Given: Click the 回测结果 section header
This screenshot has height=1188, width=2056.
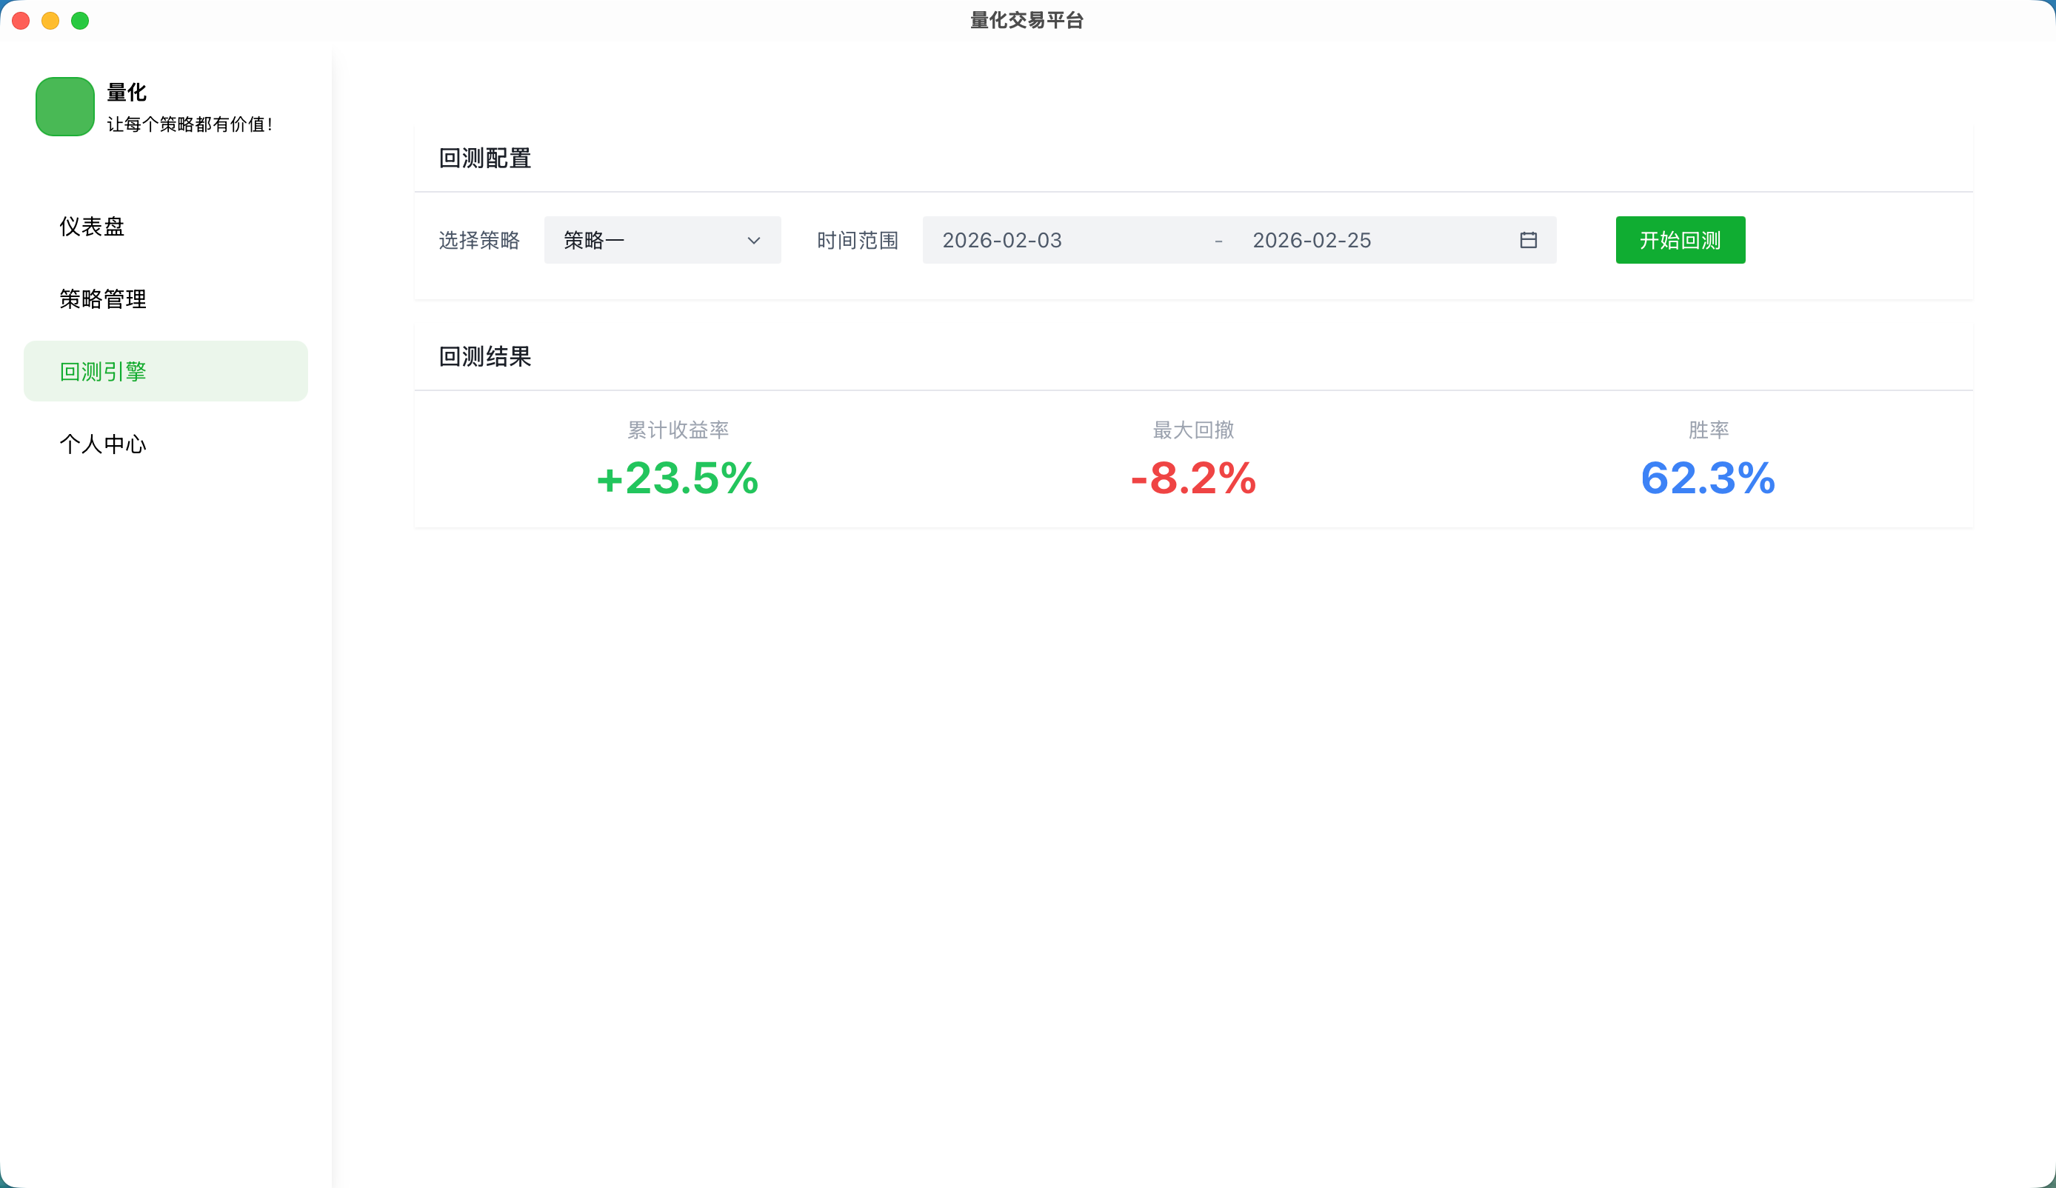Looking at the screenshot, I should click(484, 356).
